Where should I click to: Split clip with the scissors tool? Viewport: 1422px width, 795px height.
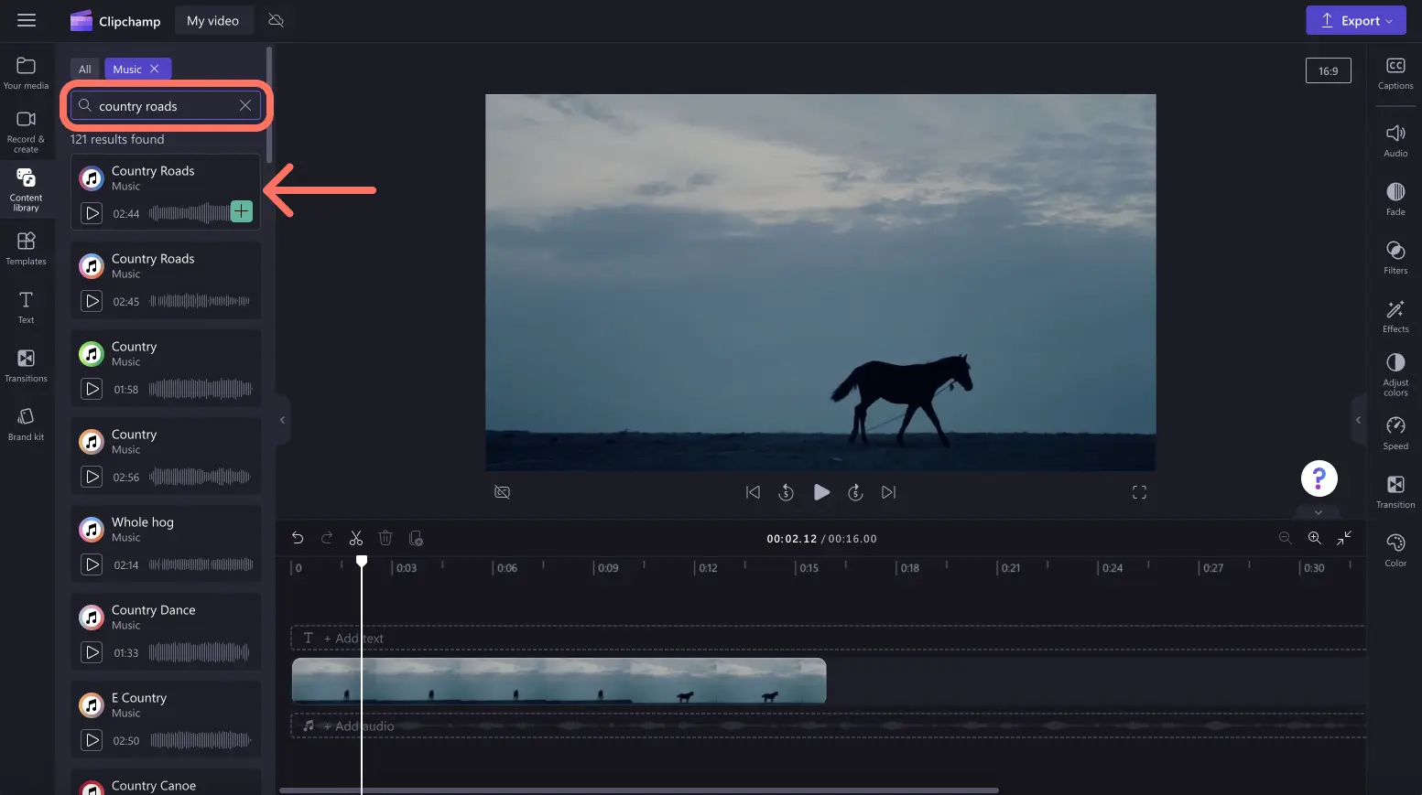click(x=356, y=538)
